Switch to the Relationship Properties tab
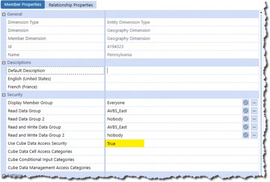Viewport: 270px width, 182px height. pyautogui.click(x=71, y=5)
